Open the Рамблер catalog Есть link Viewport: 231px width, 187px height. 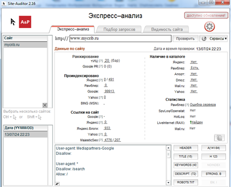tap(195, 68)
